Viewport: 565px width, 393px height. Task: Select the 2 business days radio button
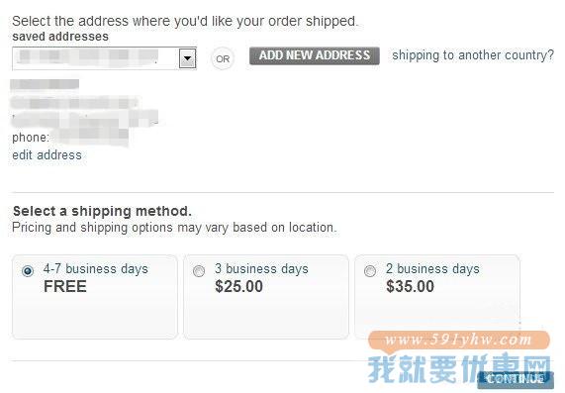[370, 270]
